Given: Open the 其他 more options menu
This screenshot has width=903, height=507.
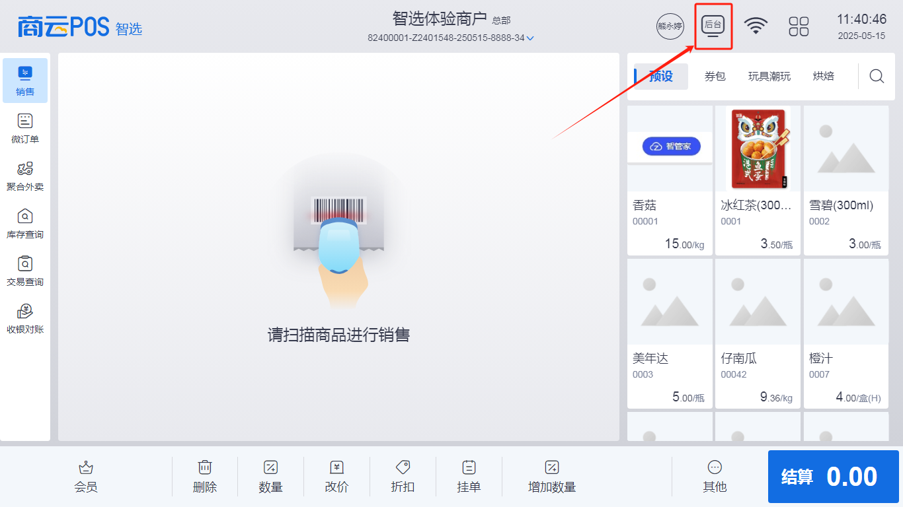Looking at the screenshot, I should point(715,477).
